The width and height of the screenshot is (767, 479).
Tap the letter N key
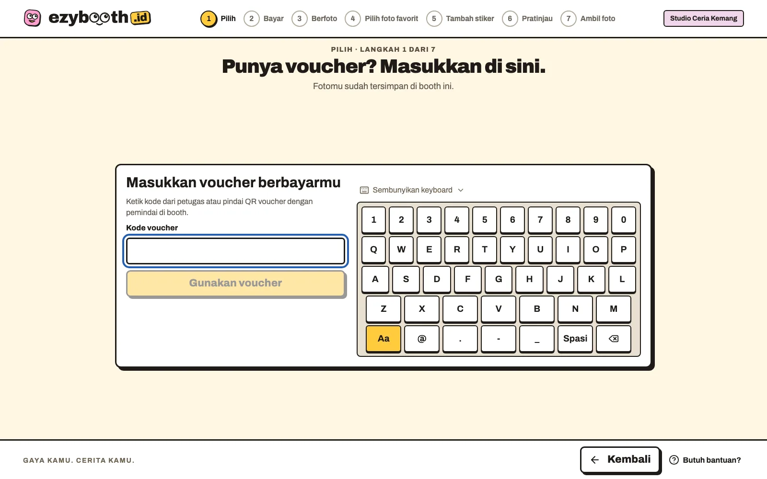575,309
